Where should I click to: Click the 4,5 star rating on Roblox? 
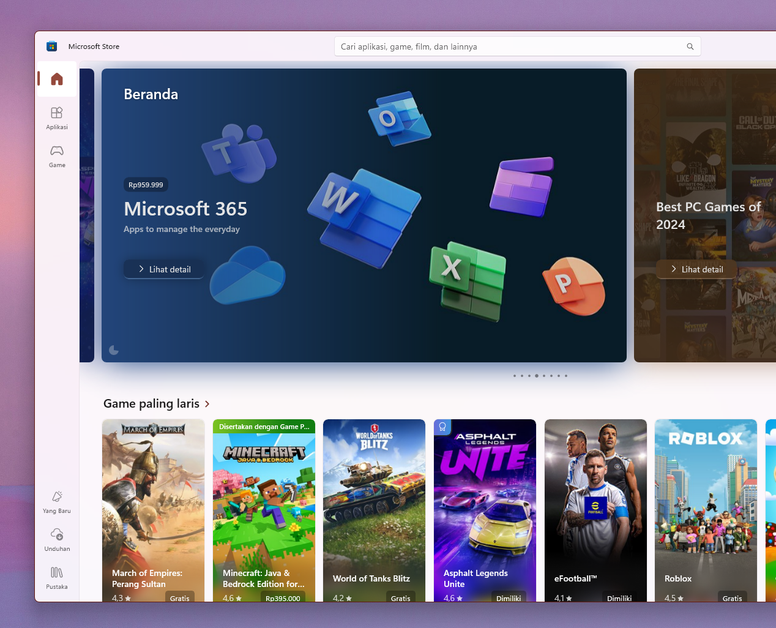[674, 598]
